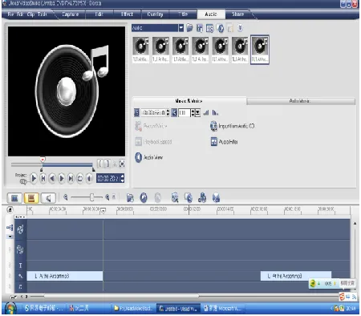Click the Windows Start button
This screenshot has width=361, height=316.
point(10,308)
